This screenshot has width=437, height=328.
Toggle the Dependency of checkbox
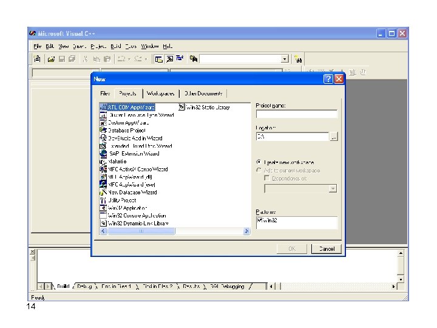coord(267,178)
